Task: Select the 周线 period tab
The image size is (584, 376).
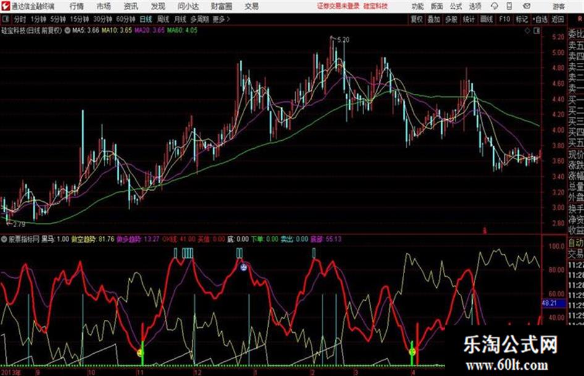Action: coord(163,19)
